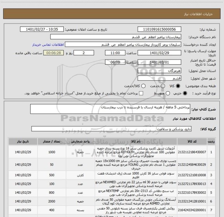Click the ردیف column header
224x217 pixels.
[x=211, y=141]
